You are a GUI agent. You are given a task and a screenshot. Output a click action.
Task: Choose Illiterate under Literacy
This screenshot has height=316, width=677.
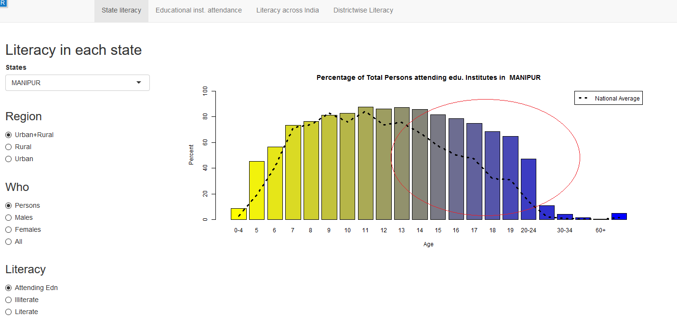tap(8, 300)
